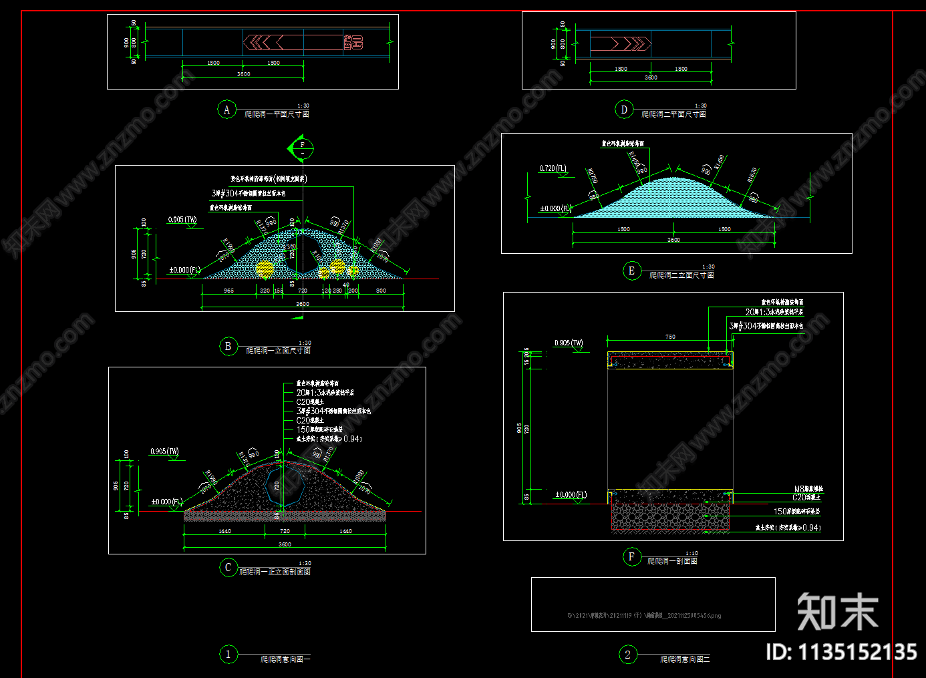Click the 知末 logo
Viewport: 926px width, 678px height.
coord(837,611)
